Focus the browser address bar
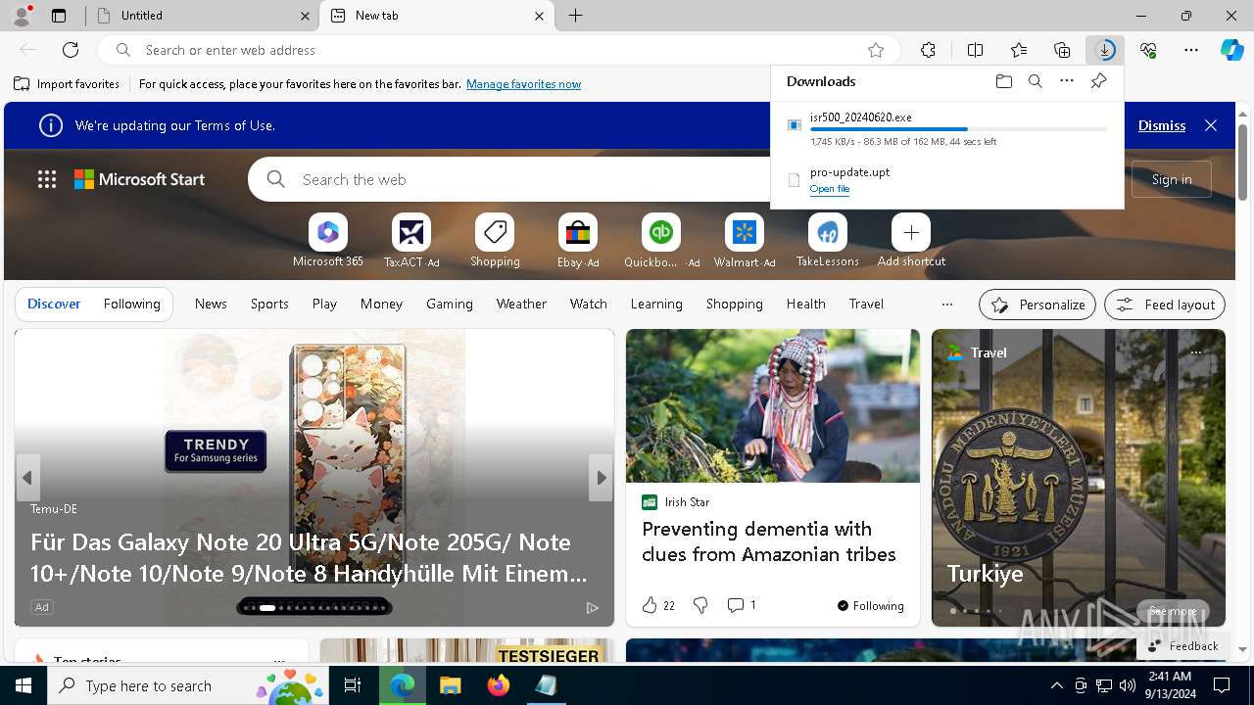 coord(500,50)
